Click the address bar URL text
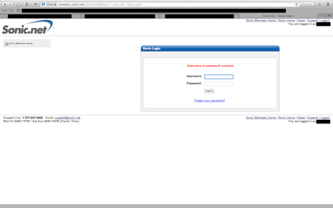The image size is (333, 208). pos(84,5)
